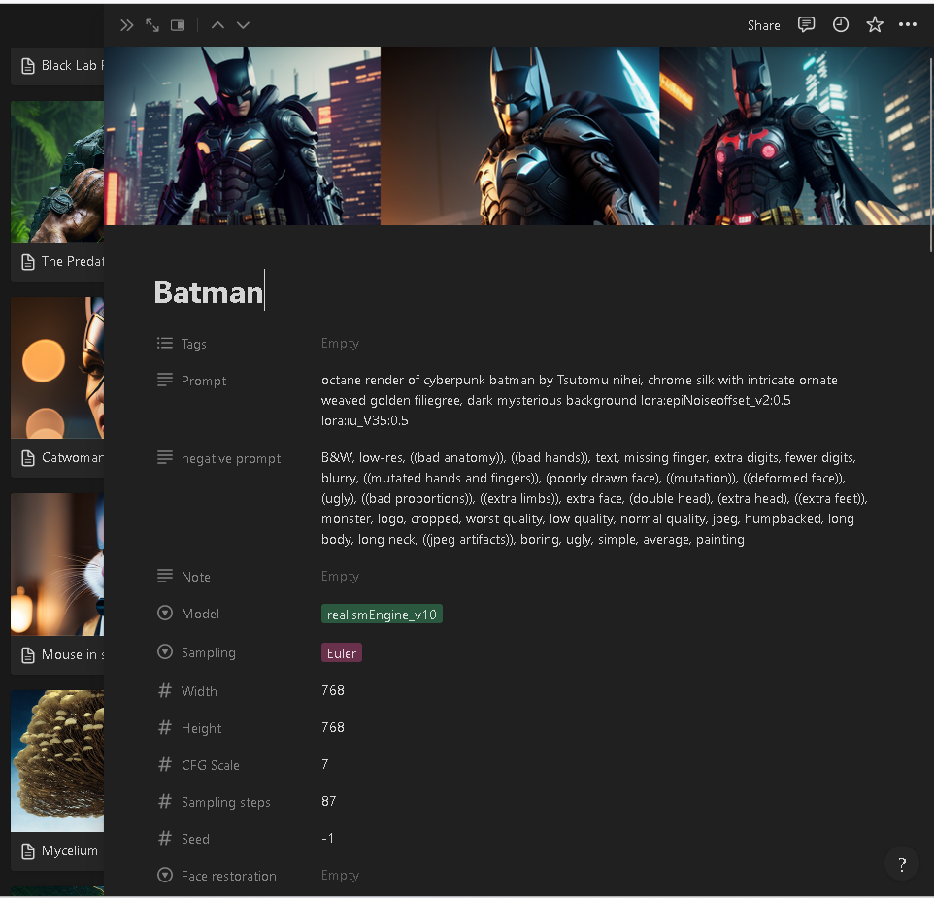This screenshot has height=898, width=934.
Task: Open the Face restoration property label
Action: click(229, 876)
